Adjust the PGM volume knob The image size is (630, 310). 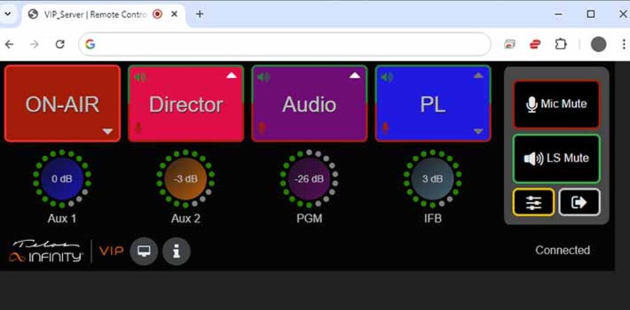309,179
